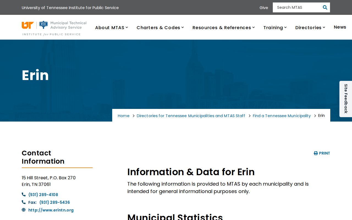The image size is (352, 220).
Task: Click the address line 15 Hill Street, P.O. Box 270
Action: [49, 178]
